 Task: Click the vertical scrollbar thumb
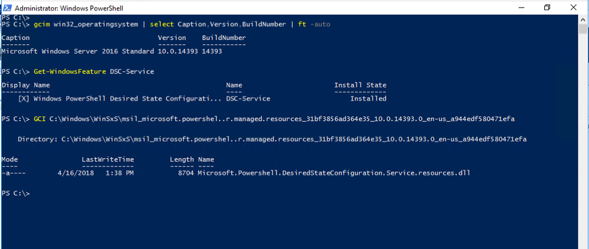[x=583, y=29]
